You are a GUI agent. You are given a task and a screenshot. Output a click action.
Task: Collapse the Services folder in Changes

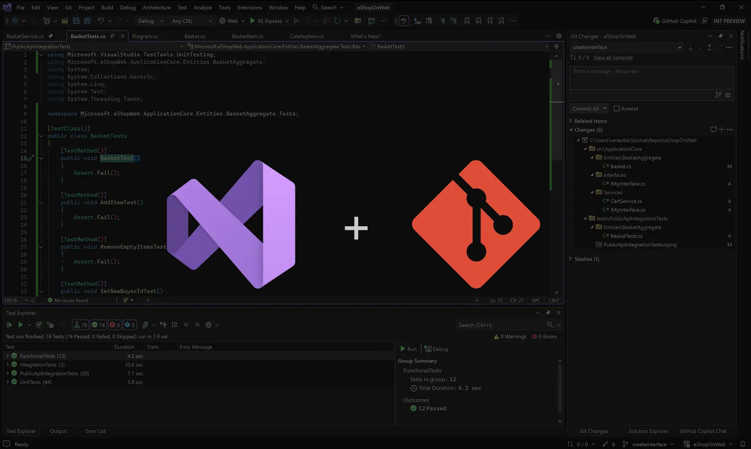click(x=593, y=192)
